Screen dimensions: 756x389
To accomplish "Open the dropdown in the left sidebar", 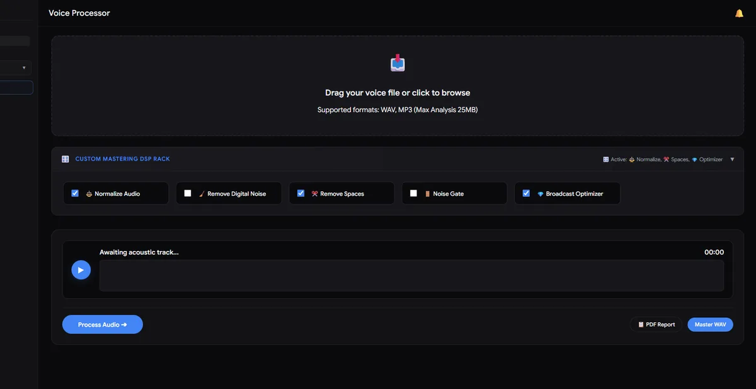I will coord(16,68).
